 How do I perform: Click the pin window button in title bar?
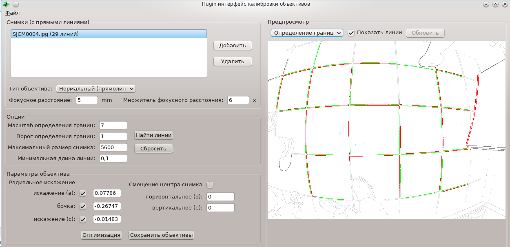[x=15, y=4]
